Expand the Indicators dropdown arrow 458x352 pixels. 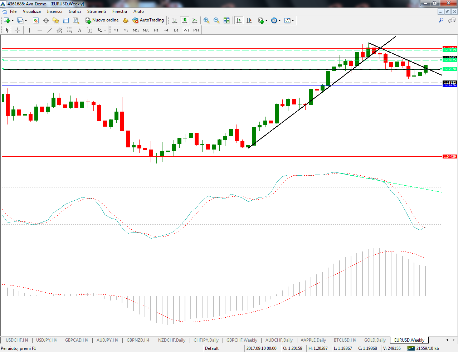(266, 20)
